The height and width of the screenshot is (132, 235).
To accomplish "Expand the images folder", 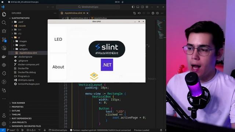I will pos(21,41).
